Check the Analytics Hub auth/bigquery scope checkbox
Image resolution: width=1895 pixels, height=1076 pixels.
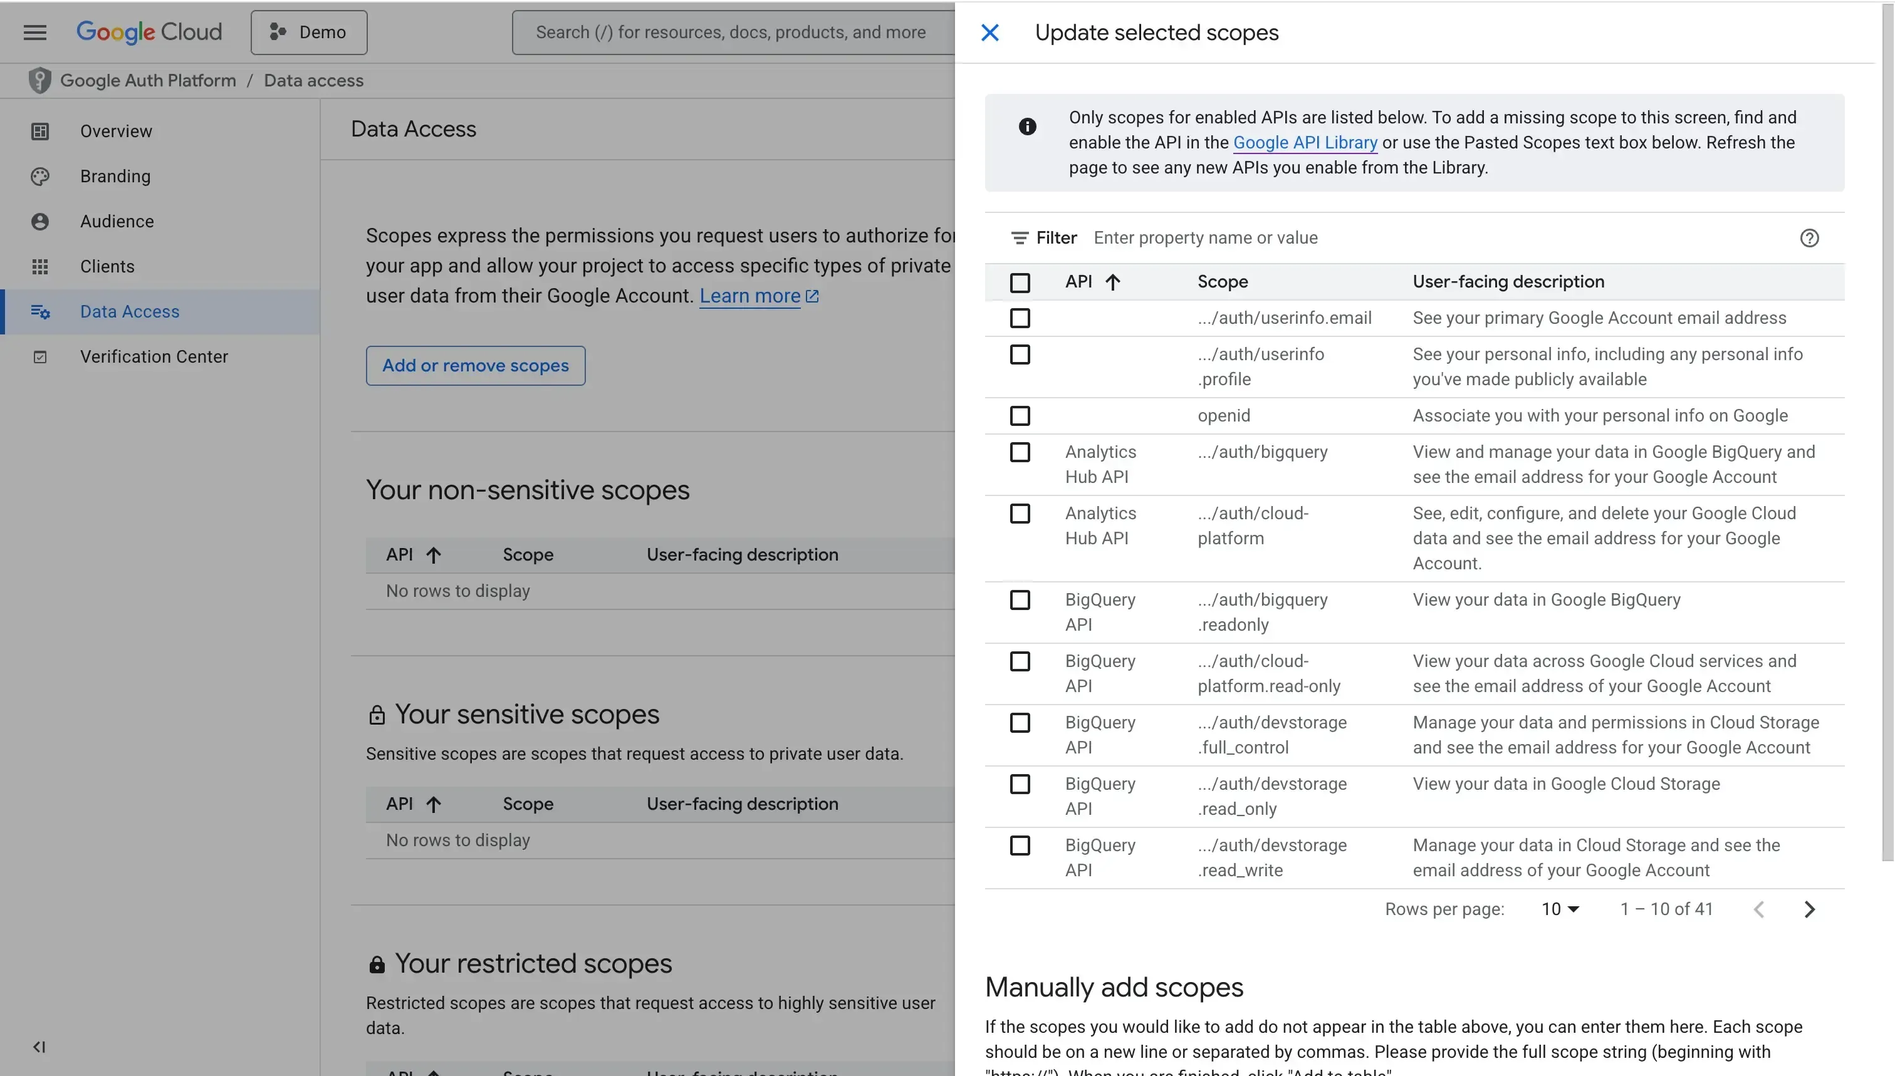click(1020, 452)
